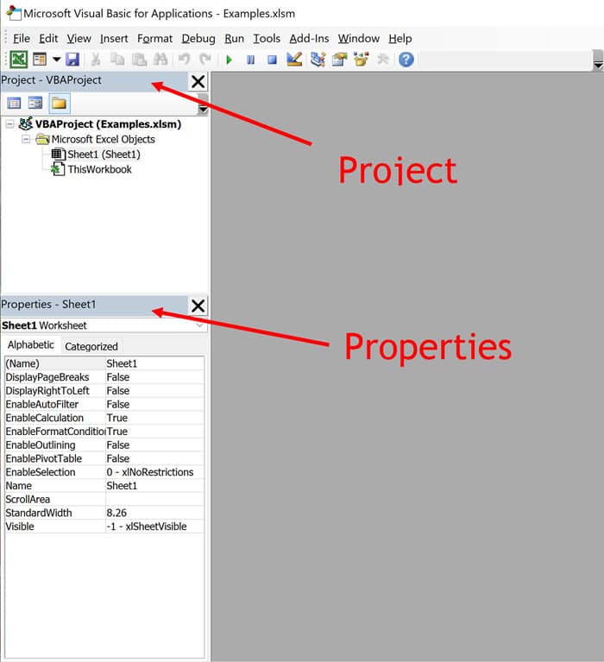Click the Copy toolbar icon
This screenshot has height=662, width=604.
pyautogui.click(x=116, y=60)
